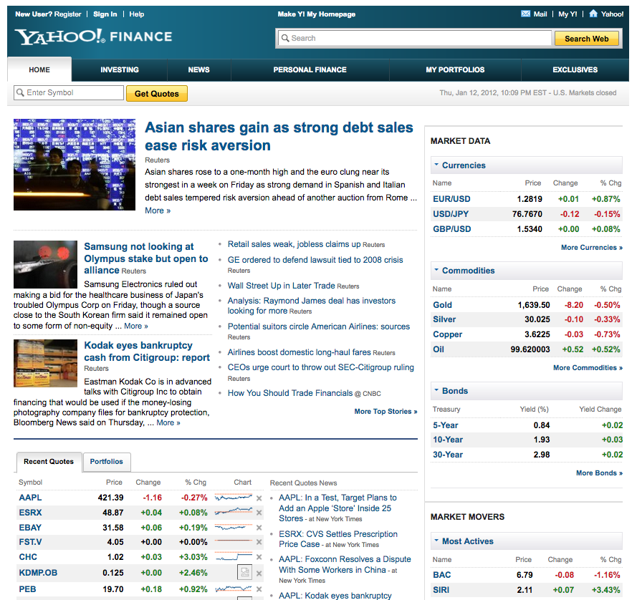Open the Personal Finance menu
The width and height of the screenshot is (637, 600).
(x=310, y=70)
